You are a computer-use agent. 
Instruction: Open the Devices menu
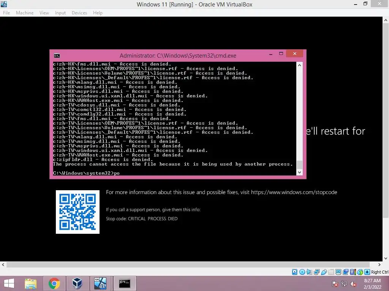point(79,13)
